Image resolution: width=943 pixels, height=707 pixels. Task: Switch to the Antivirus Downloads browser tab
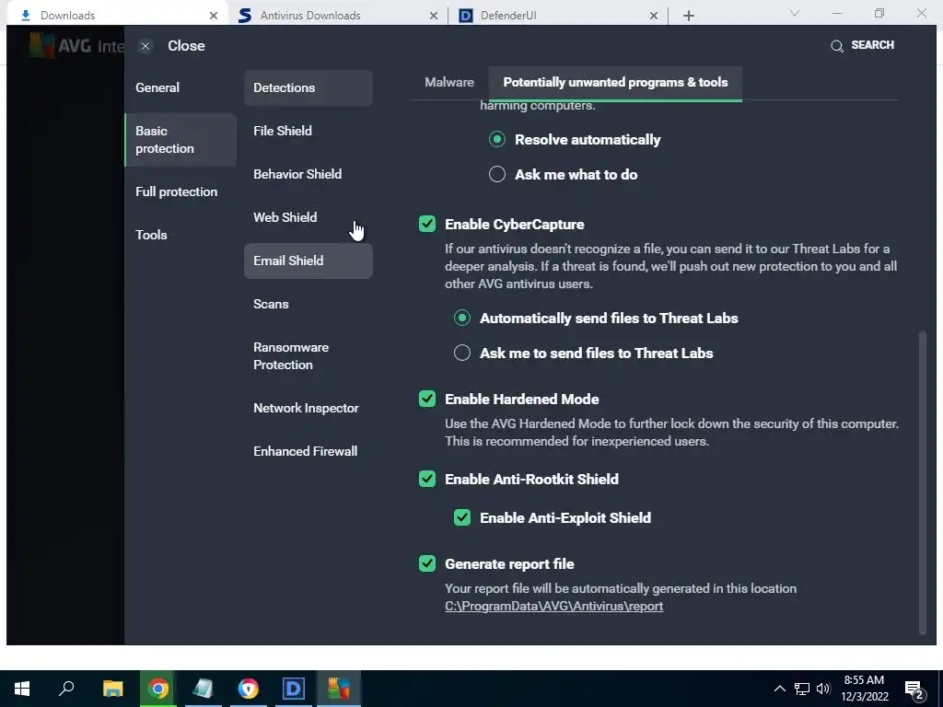(337, 16)
